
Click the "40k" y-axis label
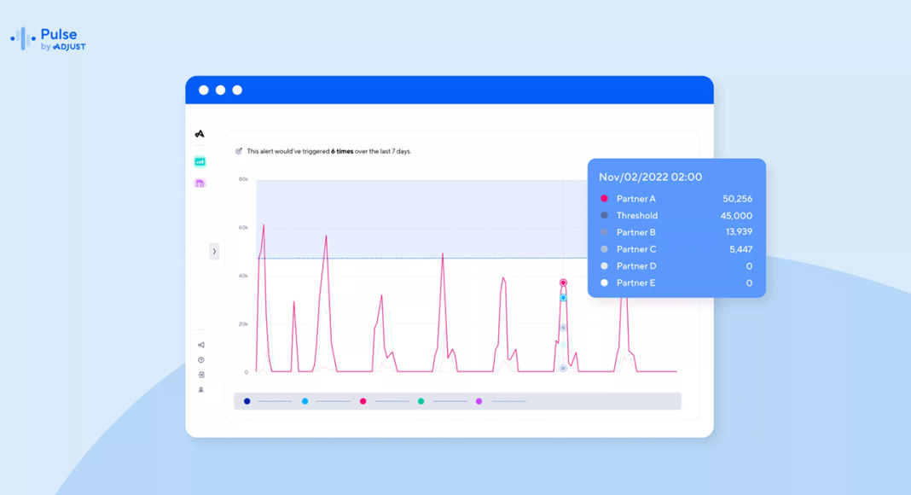click(243, 276)
